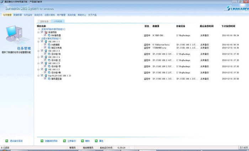The height and width of the screenshot is (151, 249).
Task: Click the 数据源 column header
Action: pyautogui.click(x=156, y=26)
